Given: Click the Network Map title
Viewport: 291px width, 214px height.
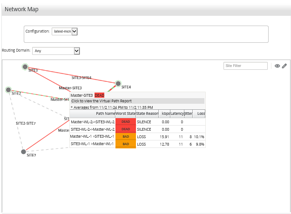Looking at the screenshot, I should (x=21, y=9).
